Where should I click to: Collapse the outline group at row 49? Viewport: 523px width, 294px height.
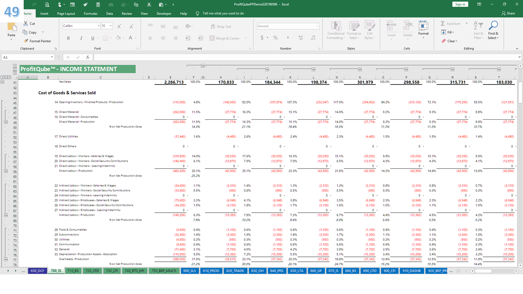(x=6, y=122)
